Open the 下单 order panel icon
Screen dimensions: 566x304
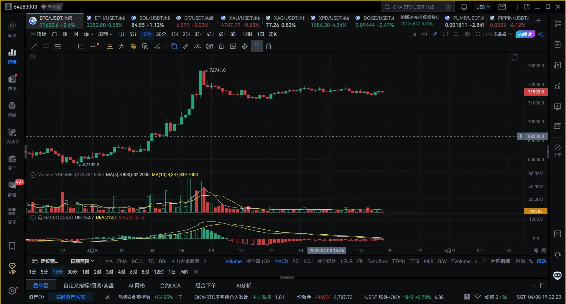click(557, 151)
